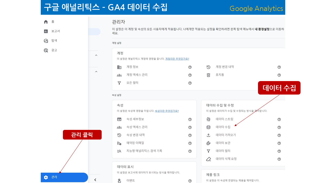Screen dimensions: 326x183
Task: Show help for 휴지통
Action: 279,75
